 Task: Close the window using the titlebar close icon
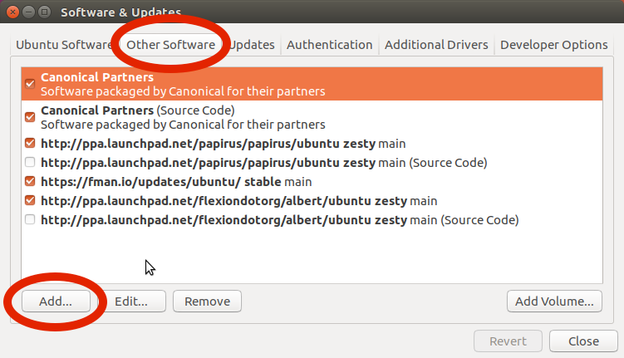(11, 12)
